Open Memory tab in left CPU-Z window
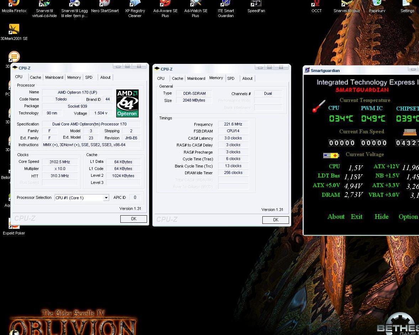This screenshot has width=419, height=335. [x=74, y=77]
